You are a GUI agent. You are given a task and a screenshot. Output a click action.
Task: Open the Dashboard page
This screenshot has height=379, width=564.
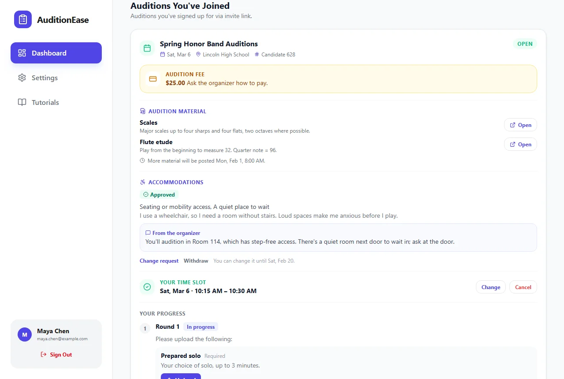pos(56,53)
